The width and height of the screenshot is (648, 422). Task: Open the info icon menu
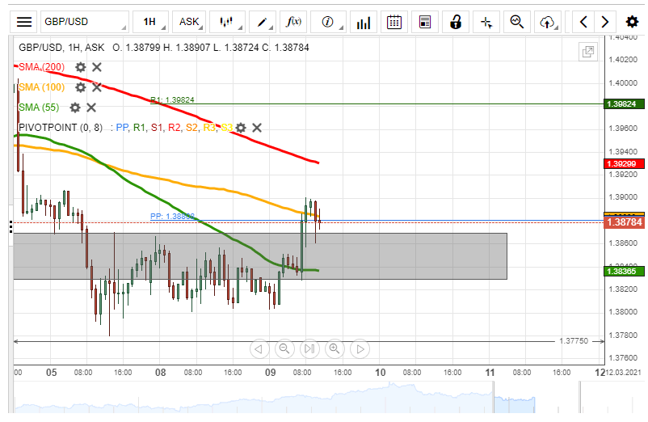[x=328, y=22]
